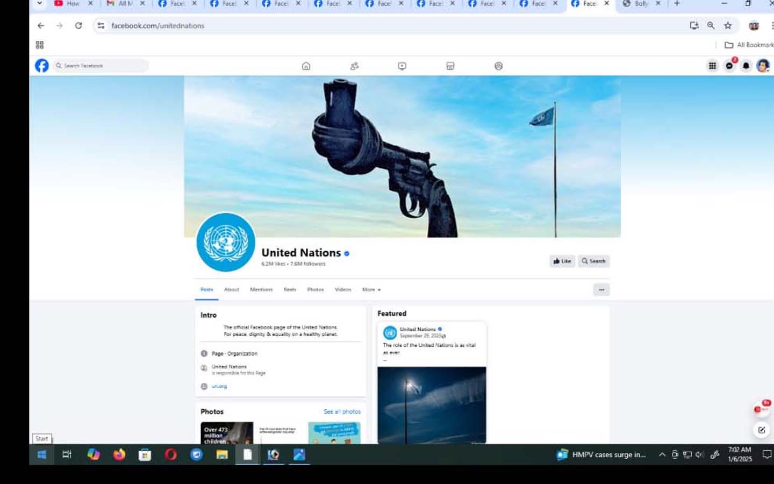This screenshot has width=774, height=484.
Task: Open the Facebook Home icon
Action: (x=306, y=66)
